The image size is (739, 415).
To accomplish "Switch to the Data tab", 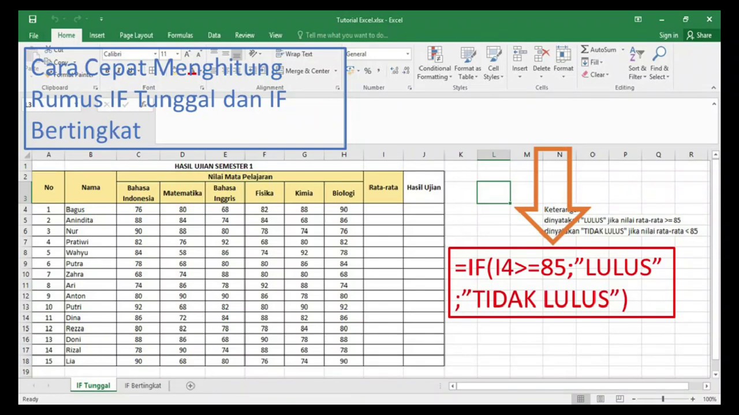I will [214, 36].
